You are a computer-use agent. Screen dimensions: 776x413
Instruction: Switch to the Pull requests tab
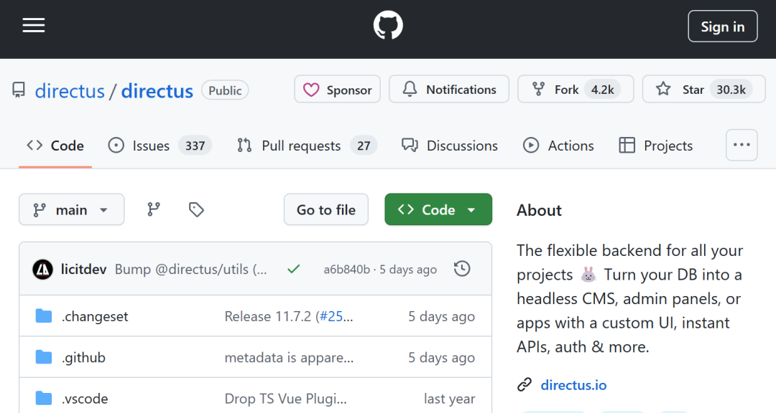(300, 146)
